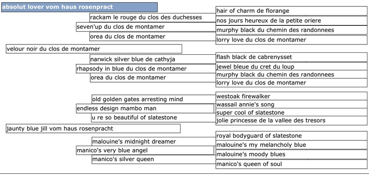369x175 pixels.
Task: Open flash black de cabrenysset
Action: click(x=291, y=57)
